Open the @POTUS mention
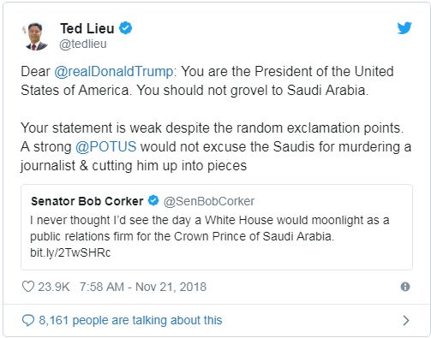The height and width of the screenshot is (338, 431). click(x=105, y=146)
